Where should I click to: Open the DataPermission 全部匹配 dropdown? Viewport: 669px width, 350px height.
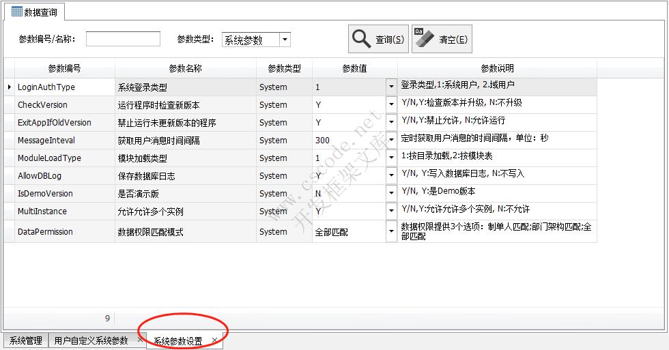(391, 232)
